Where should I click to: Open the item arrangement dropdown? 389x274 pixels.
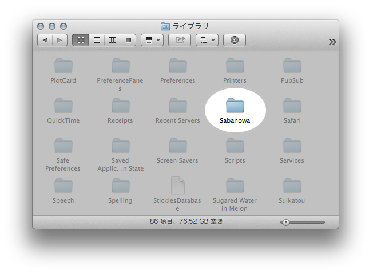pos(152,40)
